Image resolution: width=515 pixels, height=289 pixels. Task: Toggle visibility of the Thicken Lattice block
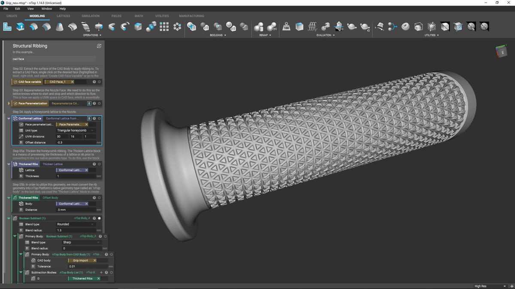point(100,164)
